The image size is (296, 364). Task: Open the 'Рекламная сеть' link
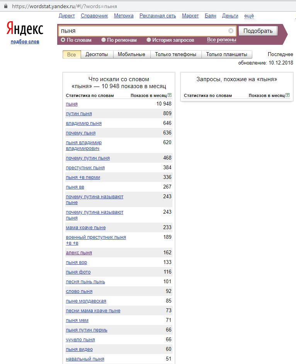pos(158,16)
